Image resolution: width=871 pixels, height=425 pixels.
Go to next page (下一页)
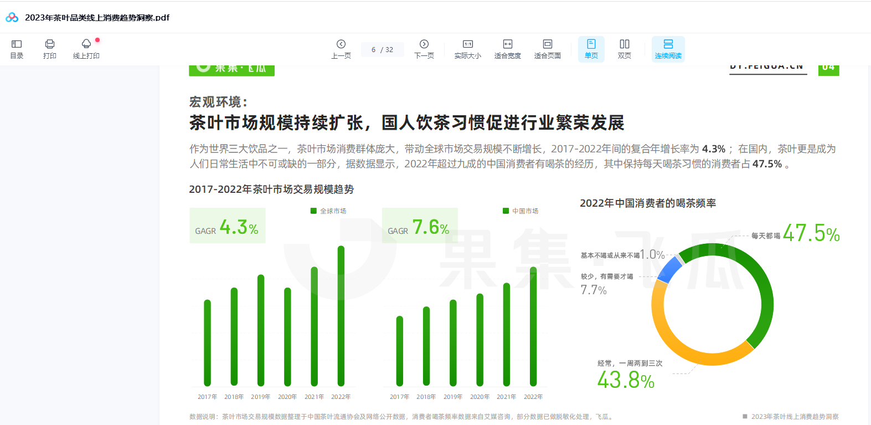click(424, 49)
